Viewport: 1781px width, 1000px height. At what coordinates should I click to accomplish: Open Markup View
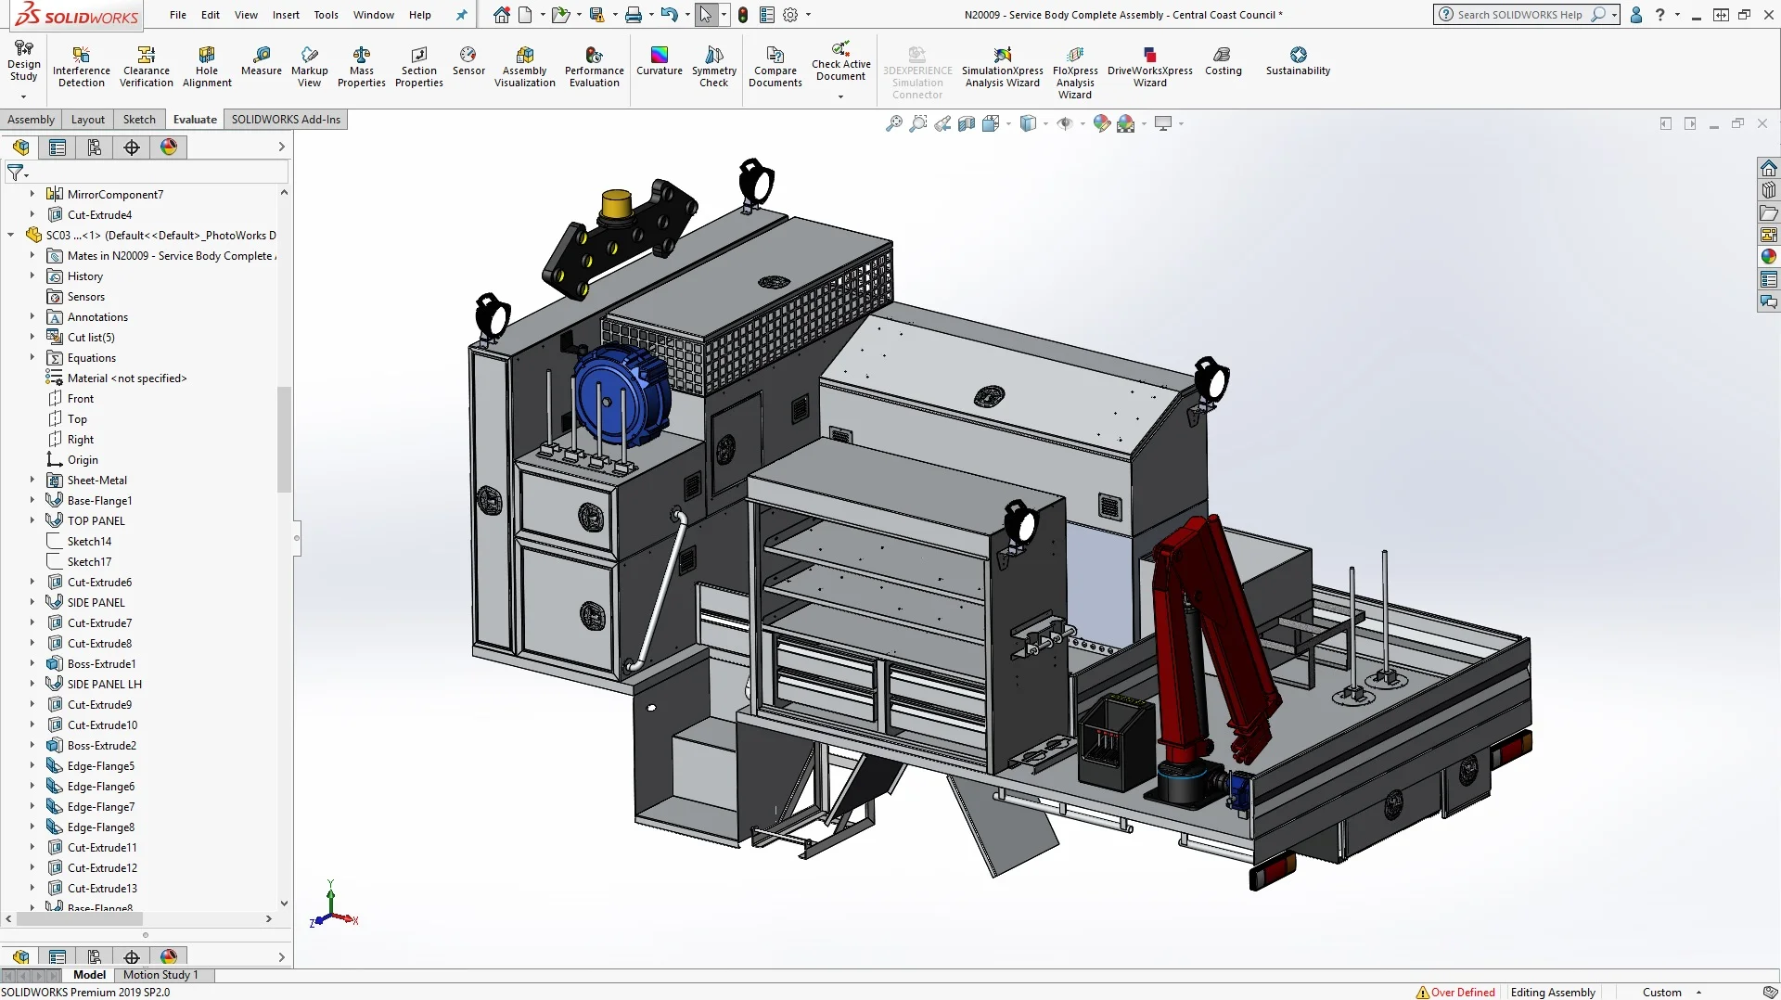coord(310,67)
